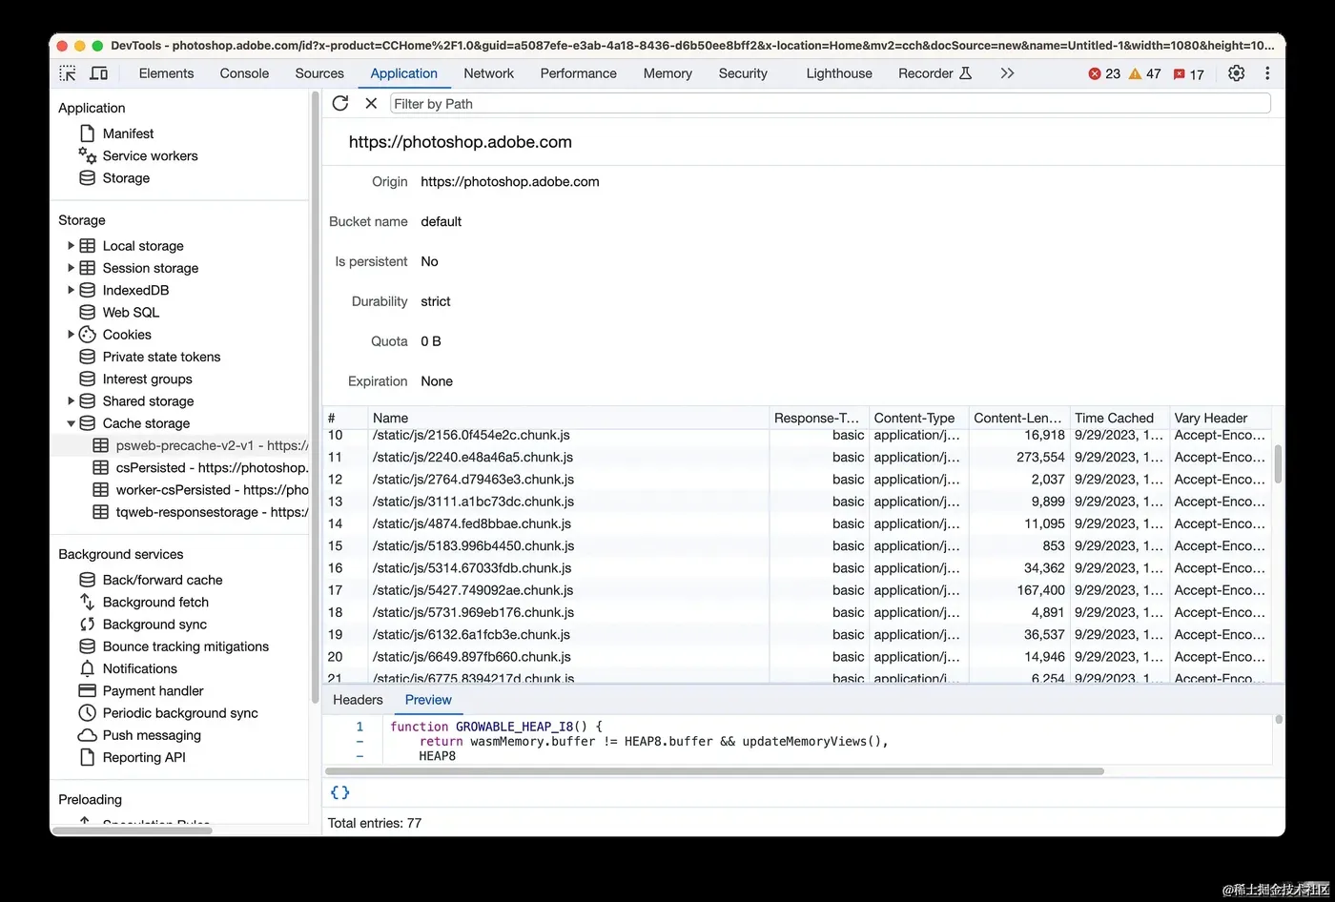The width and height of the screenshot is (1335, 902).
Task: Switch to the Elements tab
Action: coord(166,73)
